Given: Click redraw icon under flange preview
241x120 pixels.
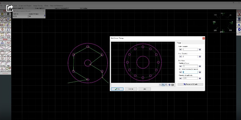Looking at the screenshot, I should coord(160,85).
